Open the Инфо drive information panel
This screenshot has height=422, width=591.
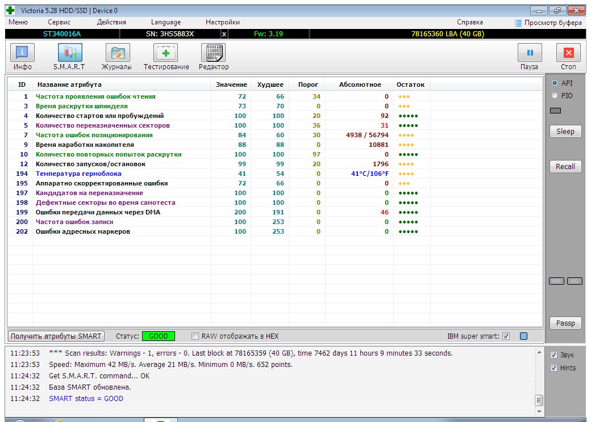(x=22, y=53)
